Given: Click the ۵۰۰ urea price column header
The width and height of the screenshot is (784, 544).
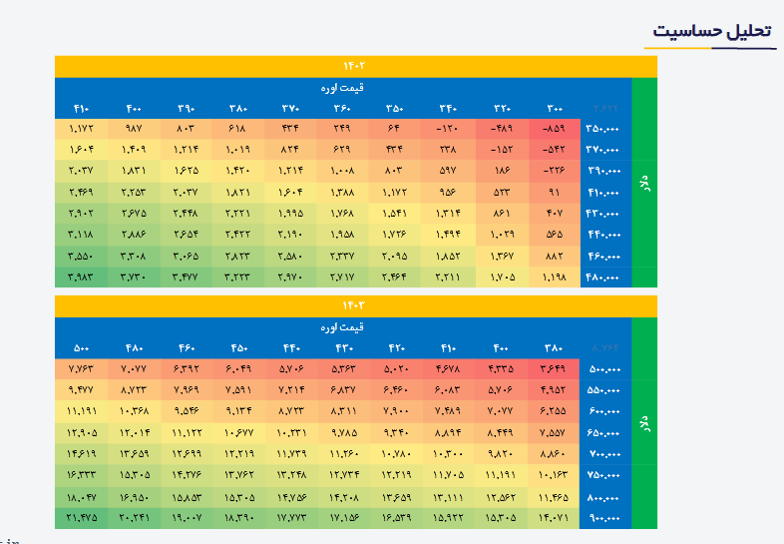Looking at the screenshot, I should [82, 347].
